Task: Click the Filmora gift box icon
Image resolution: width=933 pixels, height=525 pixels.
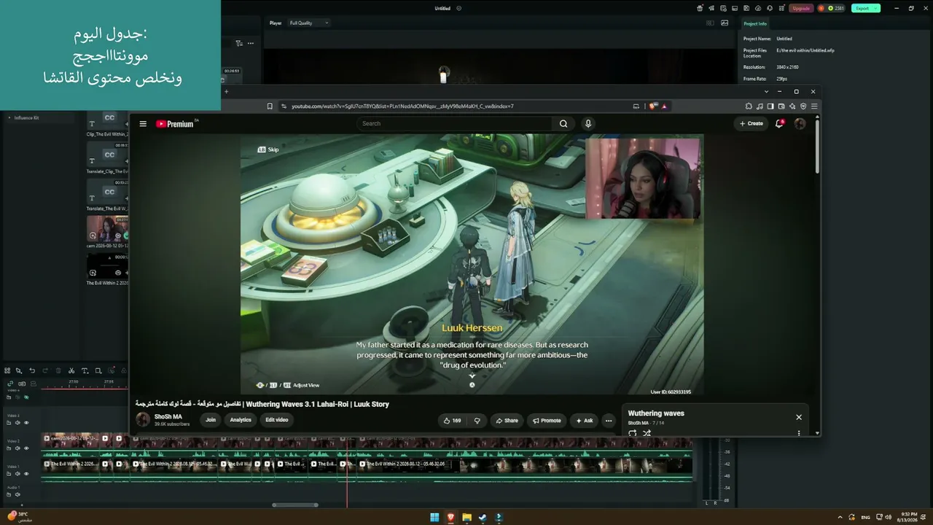Action: coord(700,8)
